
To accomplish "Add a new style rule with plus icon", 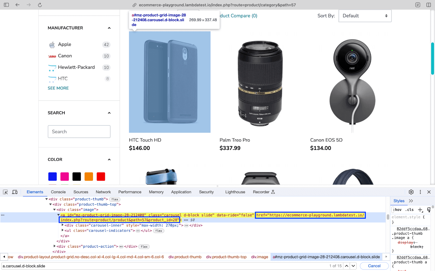I will [420, 210].
